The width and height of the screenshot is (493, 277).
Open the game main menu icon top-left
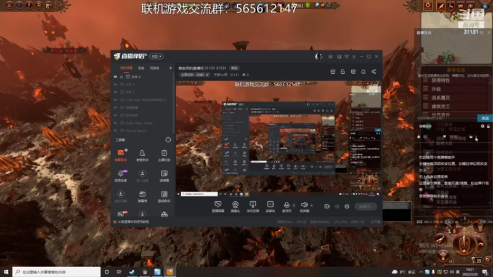pos(9,6)
